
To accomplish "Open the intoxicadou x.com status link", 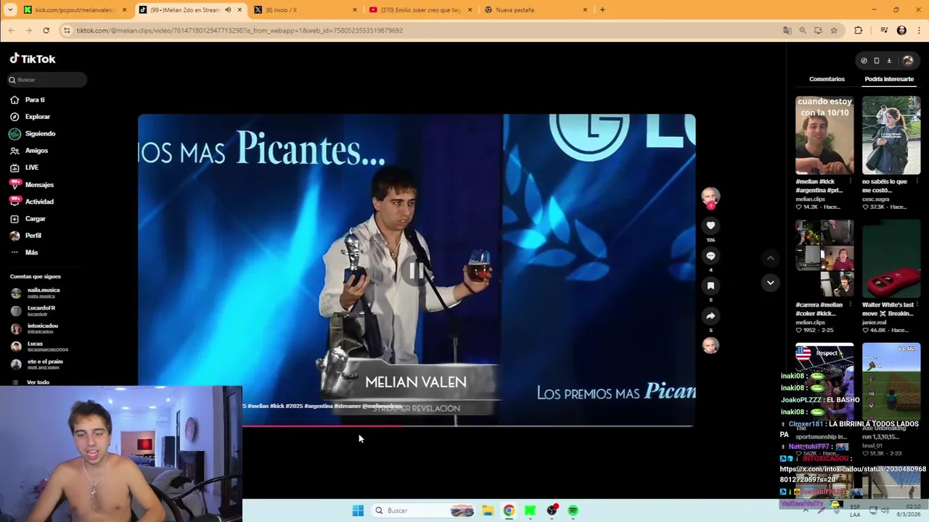I will tap(853, 474).
